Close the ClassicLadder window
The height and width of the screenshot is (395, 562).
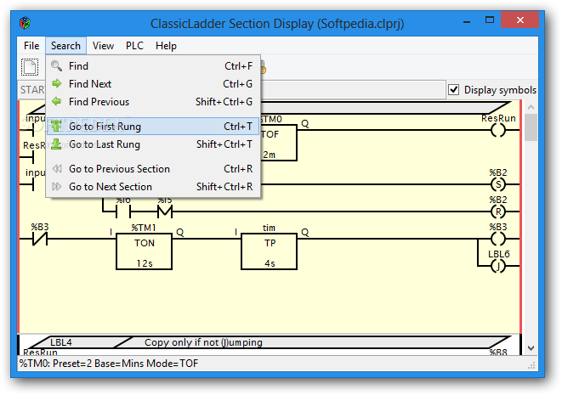click(520, 20)
